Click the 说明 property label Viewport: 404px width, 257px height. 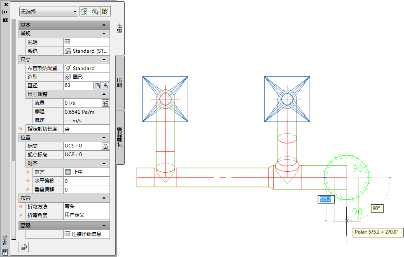(x=33, y=42)
